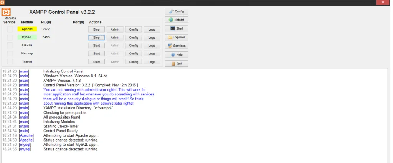Screen dimensions: 393x163
Task: Stop the MySQL module
Action: click(x=96, y=37)
